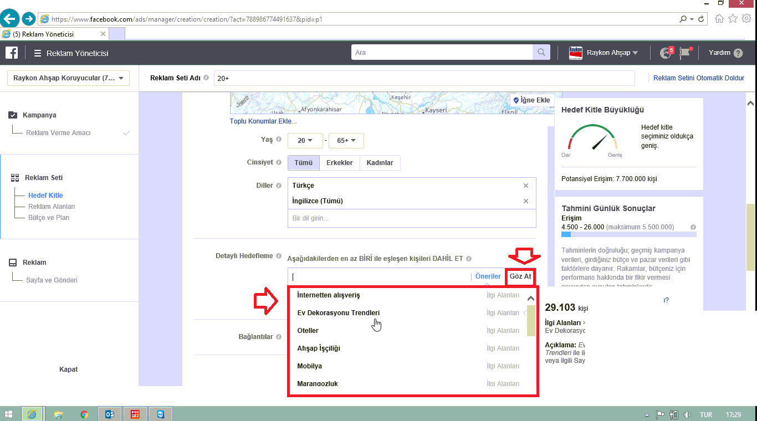Click the flag icon in the header
Screen dimensions: 757x421
coord(686,53)
